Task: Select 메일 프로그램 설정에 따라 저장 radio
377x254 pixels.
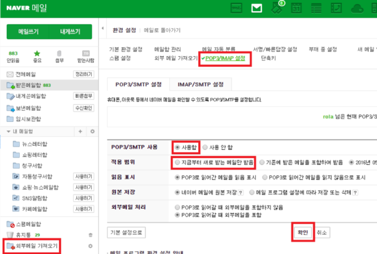Action: click(x=252, y=192)
